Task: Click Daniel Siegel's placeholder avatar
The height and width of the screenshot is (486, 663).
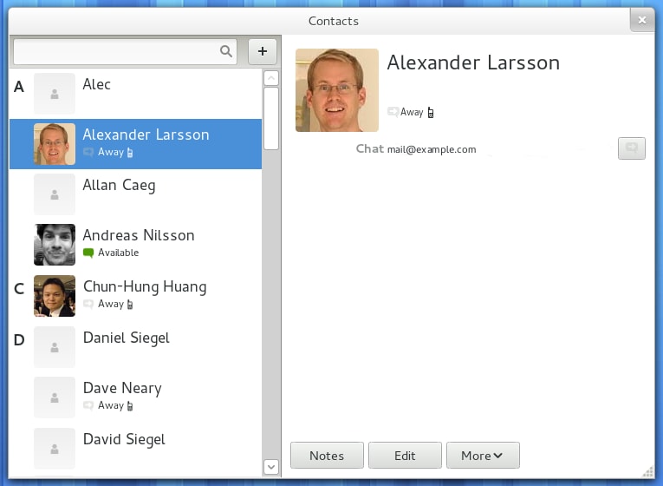Action: (55, 347)
